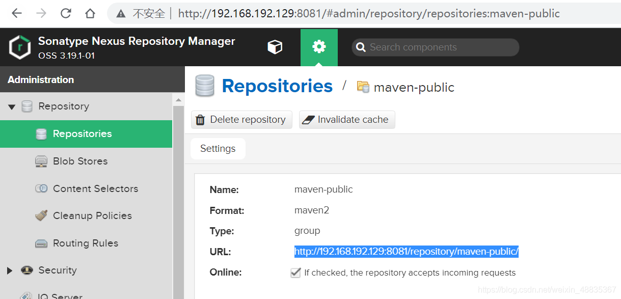This screenshot has width=621, height=299.
Task: Open Blob Stores
Action: click(x=80, y=161)
